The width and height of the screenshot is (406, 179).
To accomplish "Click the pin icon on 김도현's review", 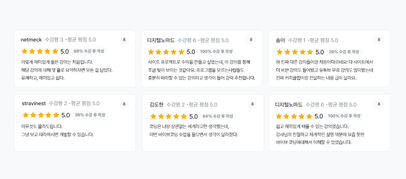I will click(252, 105).
